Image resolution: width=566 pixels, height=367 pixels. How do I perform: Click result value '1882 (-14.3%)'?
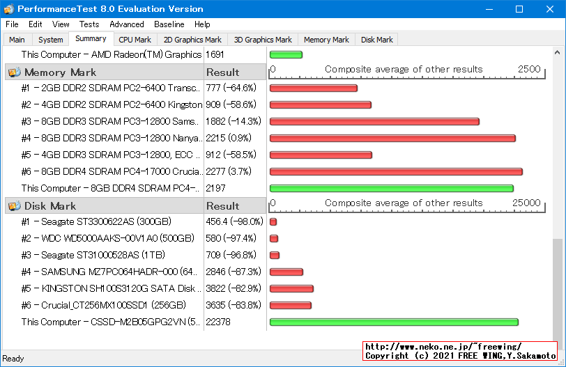click(x=234, y=121)
